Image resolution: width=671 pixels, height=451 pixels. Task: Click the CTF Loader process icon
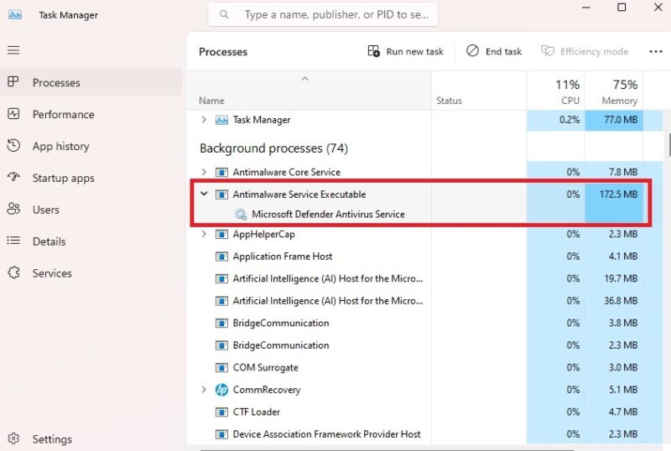click(221, 412)
